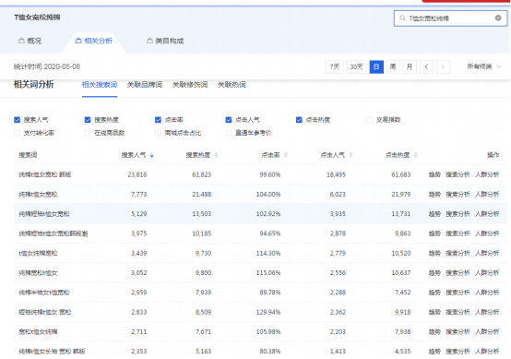Screen dimensions: 511x359
Task: Select the 月 granularity button
Action: pos(410,66)
